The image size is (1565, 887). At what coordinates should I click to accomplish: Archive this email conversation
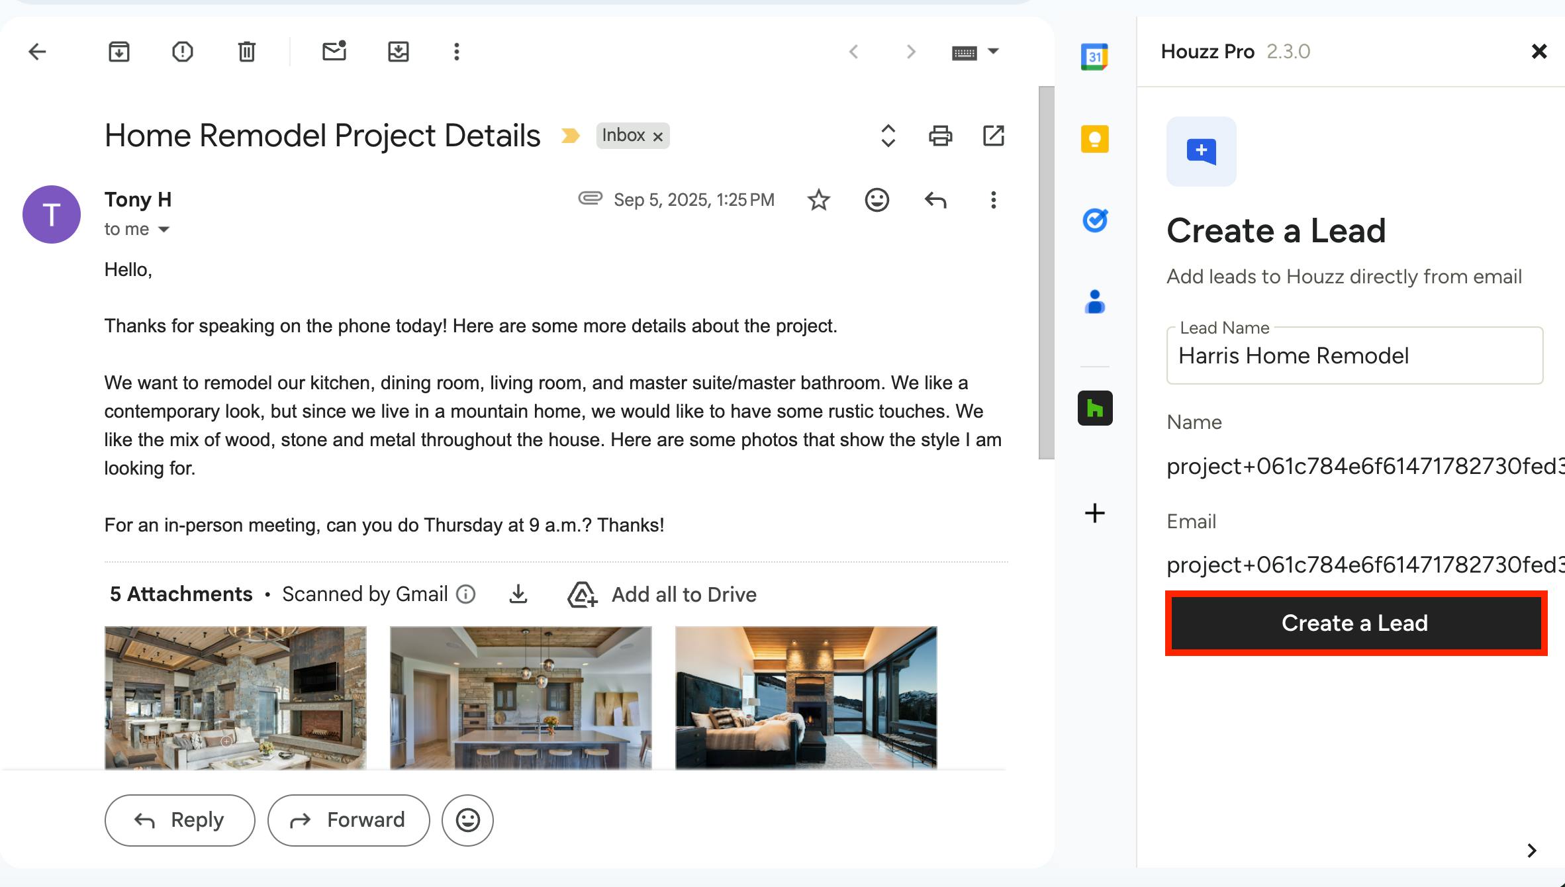[119, 52]
